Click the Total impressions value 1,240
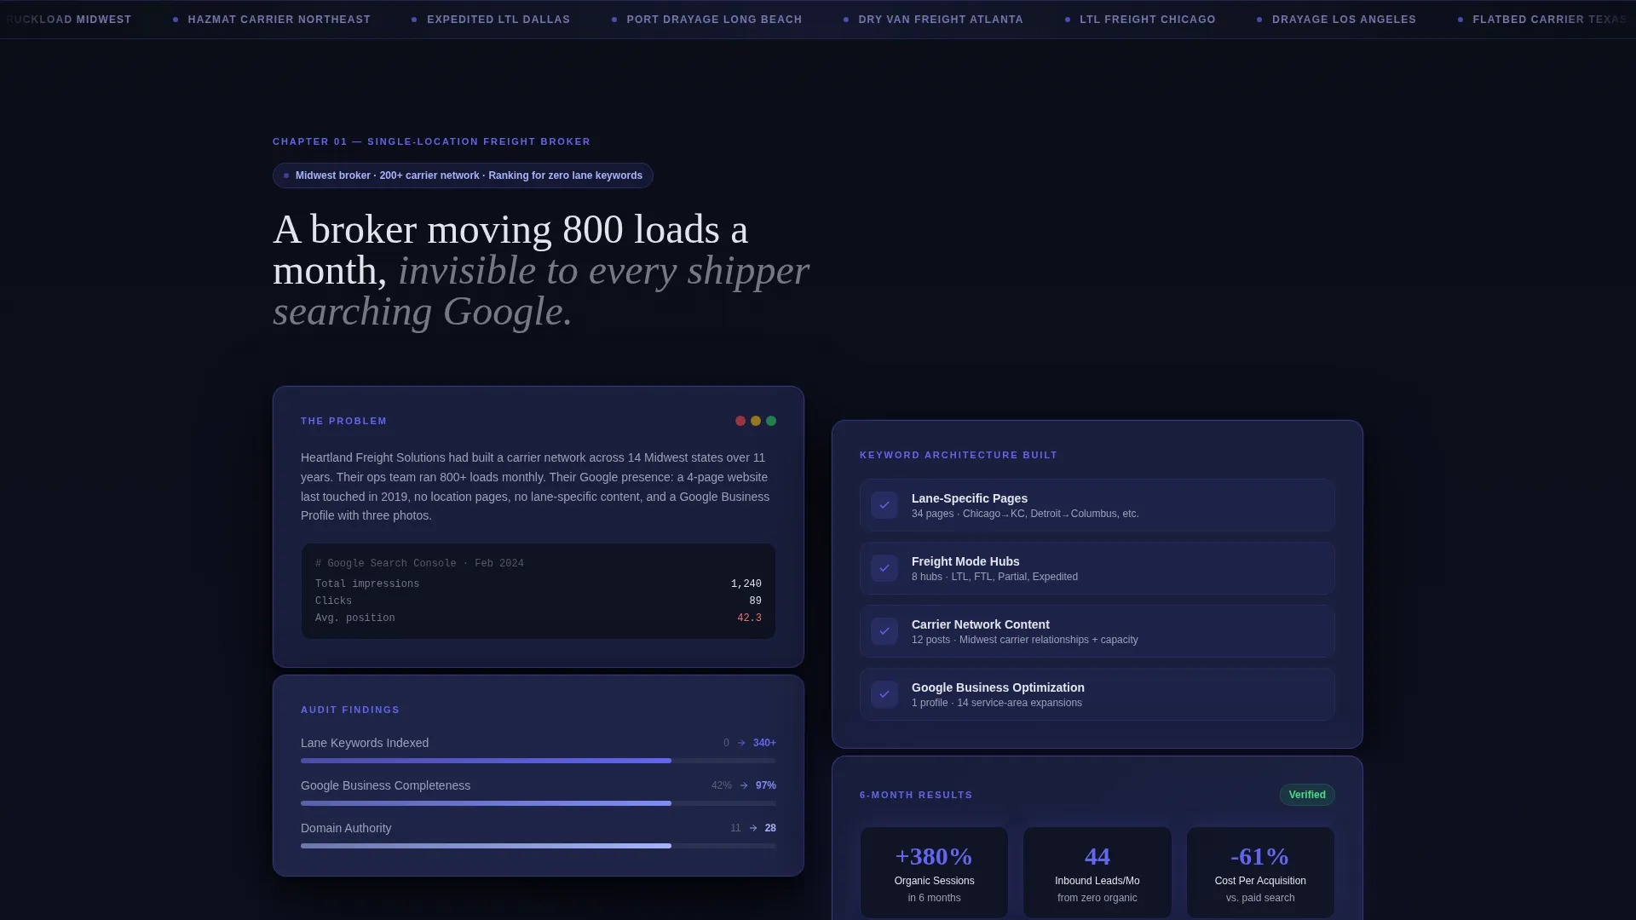The image size is (1636, 920). [x=746, y=584]
